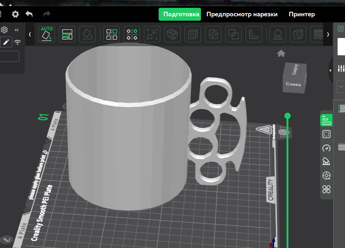Expand the right panel with small arrow
Screen dimensions: 345x248
[330, 71]
